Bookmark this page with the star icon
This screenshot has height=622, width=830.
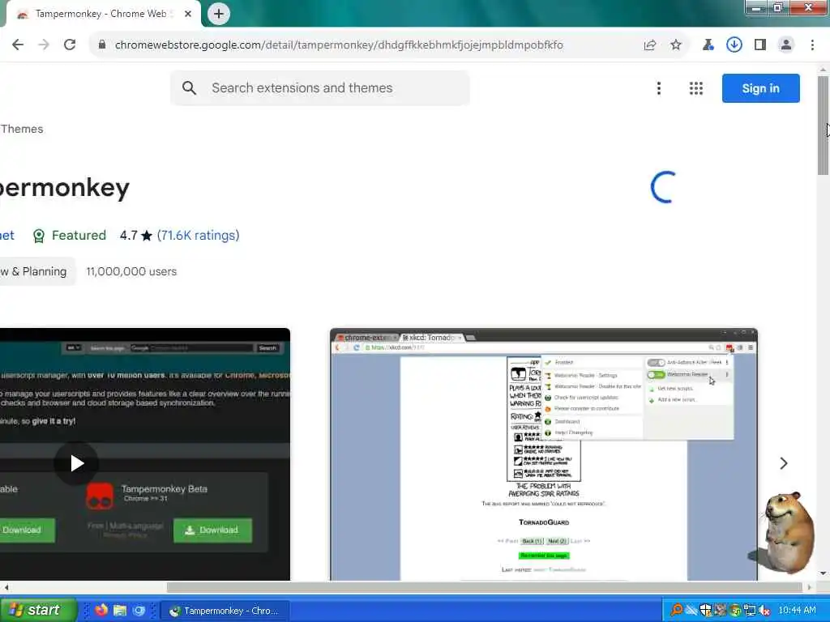tap(676, 45)
